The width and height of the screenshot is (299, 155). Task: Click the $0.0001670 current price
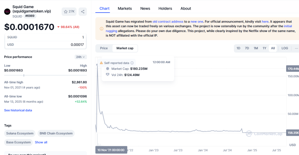tap(29, 27)
